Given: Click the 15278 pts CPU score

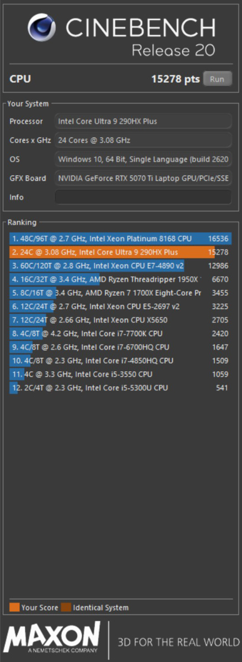Looking at the screenshot, I should click(175, 79).
